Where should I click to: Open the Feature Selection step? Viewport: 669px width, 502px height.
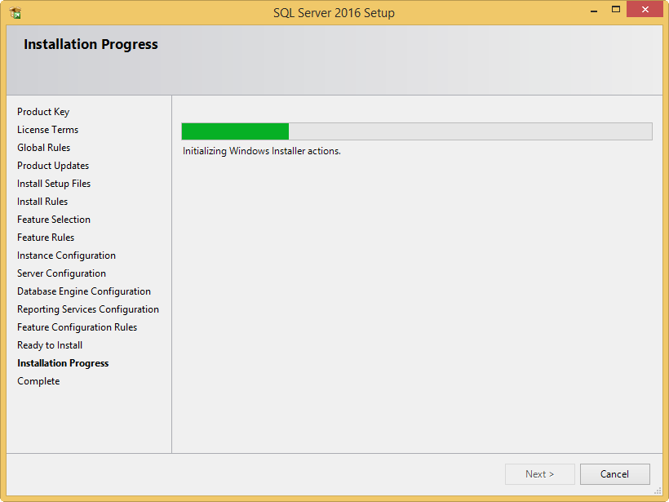click(54, 220)
